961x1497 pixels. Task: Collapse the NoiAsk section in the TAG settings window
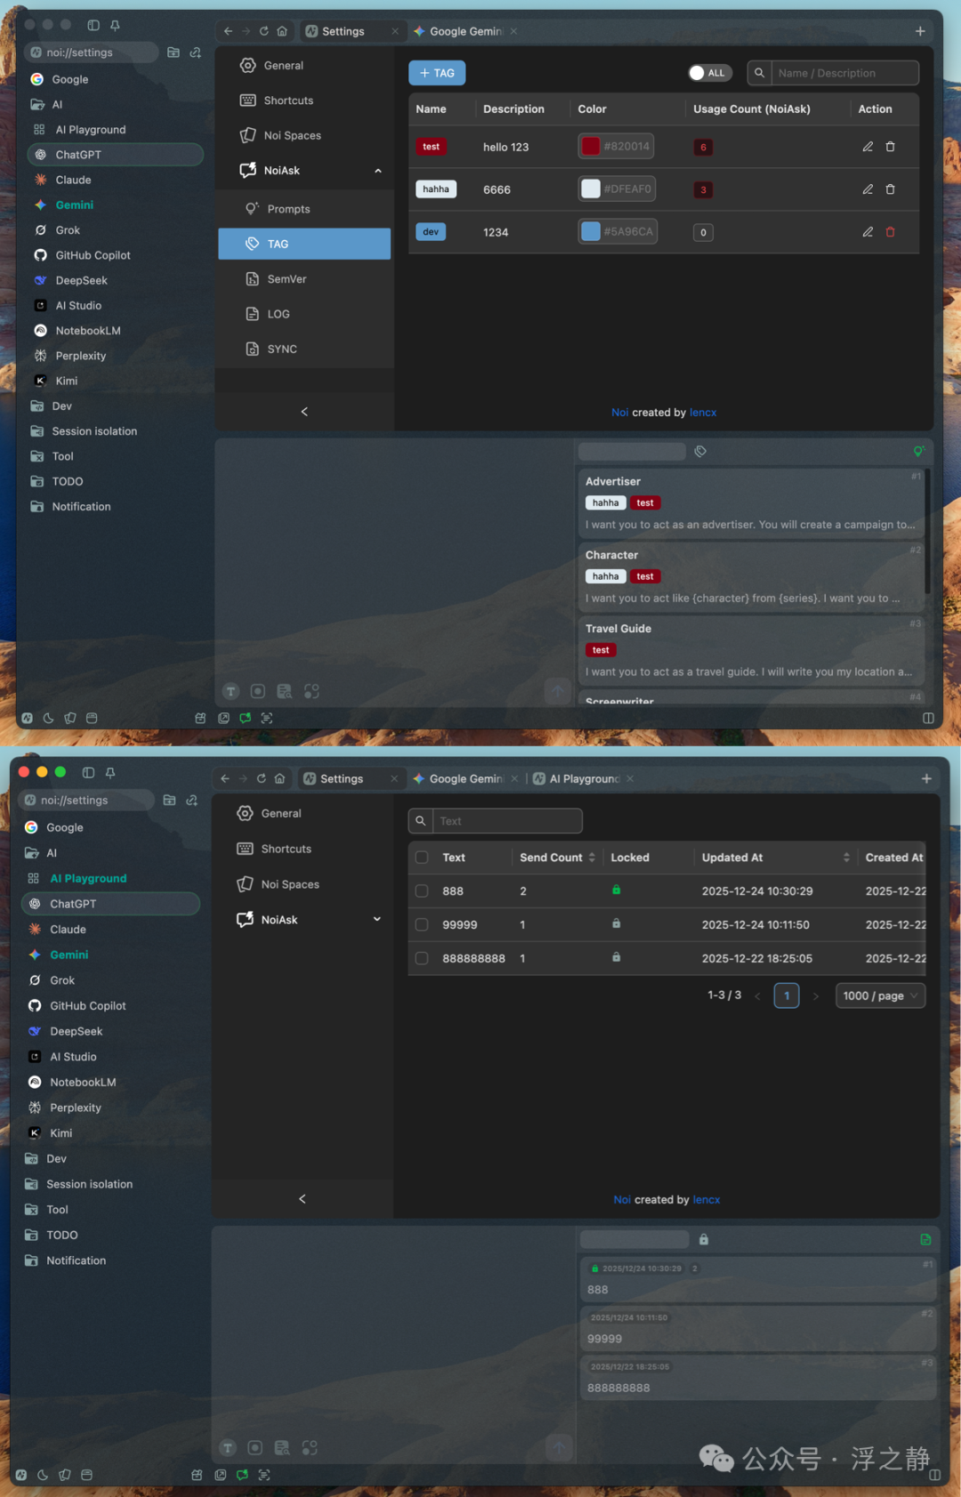point(378,171)
